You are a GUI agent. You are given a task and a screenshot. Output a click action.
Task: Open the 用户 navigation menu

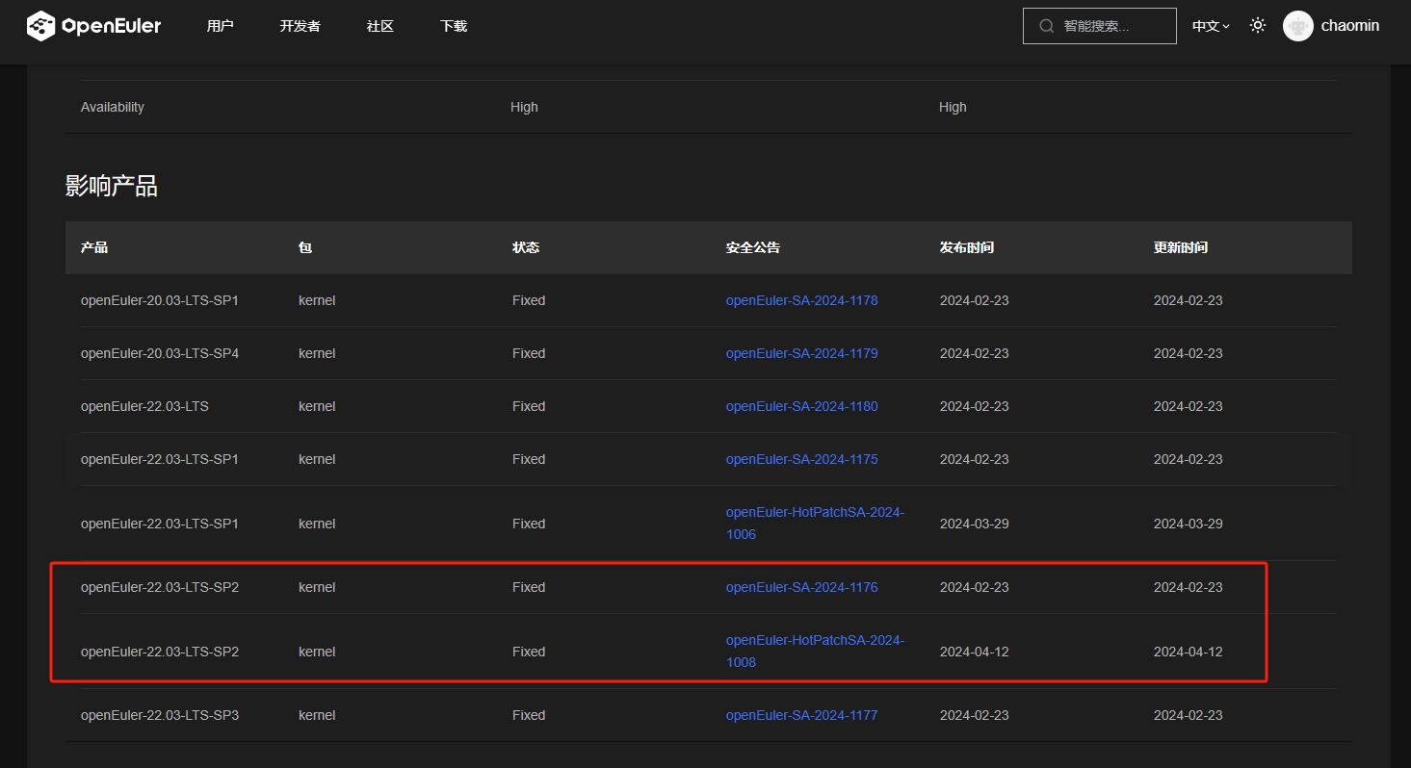[220, 26]
